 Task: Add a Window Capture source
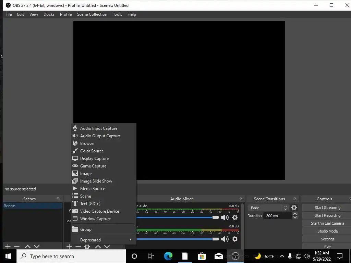(x=104, y=219)
